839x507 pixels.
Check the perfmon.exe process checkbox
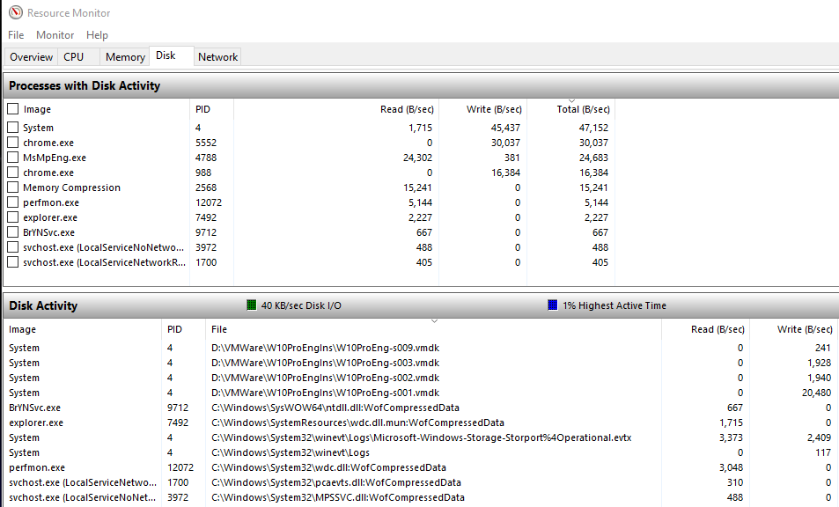[x=13, y=202]
